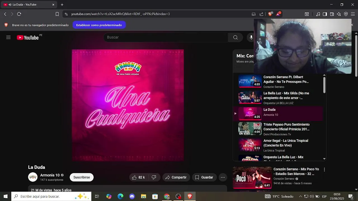358x201 pixels.
Task: Toggle the Brave sidebar panel
Action: (x=325, y=14)
